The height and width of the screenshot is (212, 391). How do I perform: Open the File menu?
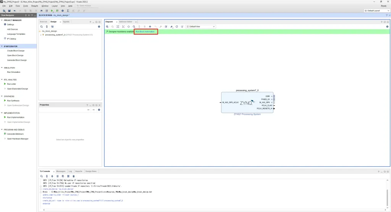click(4, 6)
